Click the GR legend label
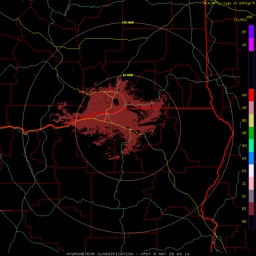The height and width of the screenshot is (256, 256). [244, 108]
